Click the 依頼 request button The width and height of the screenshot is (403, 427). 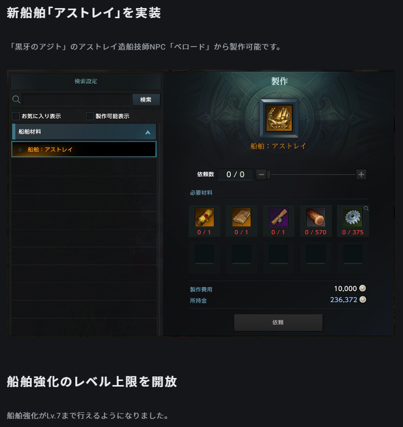[278, 322]
